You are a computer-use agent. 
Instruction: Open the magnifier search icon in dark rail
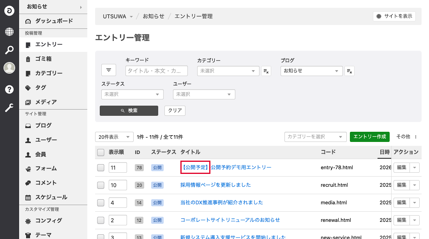pos(9,50)
